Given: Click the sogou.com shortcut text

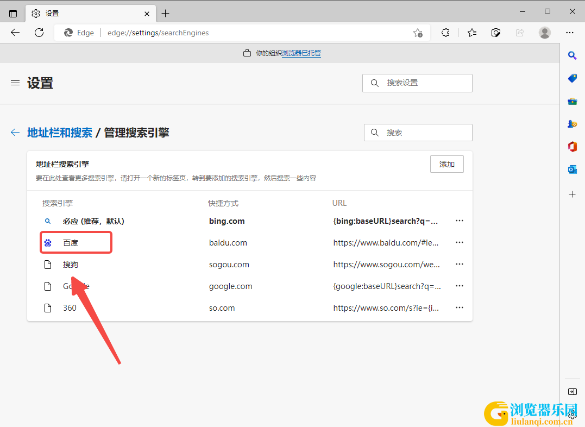Looking at the screenshot, I should pos(229,265).
